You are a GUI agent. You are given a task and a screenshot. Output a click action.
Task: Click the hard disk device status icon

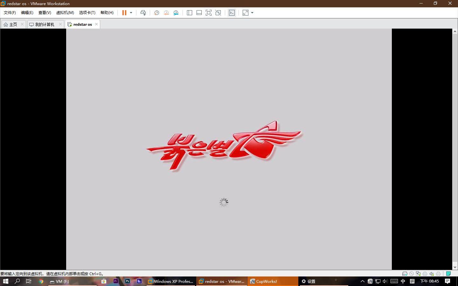[x=405, y=274]
